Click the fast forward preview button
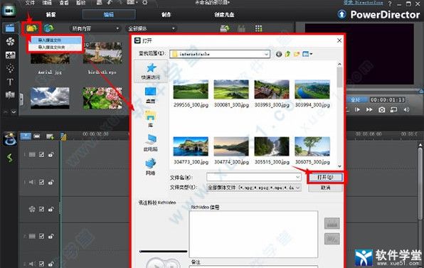Viewport: 424px width, 268px height. tap(369, 109)
